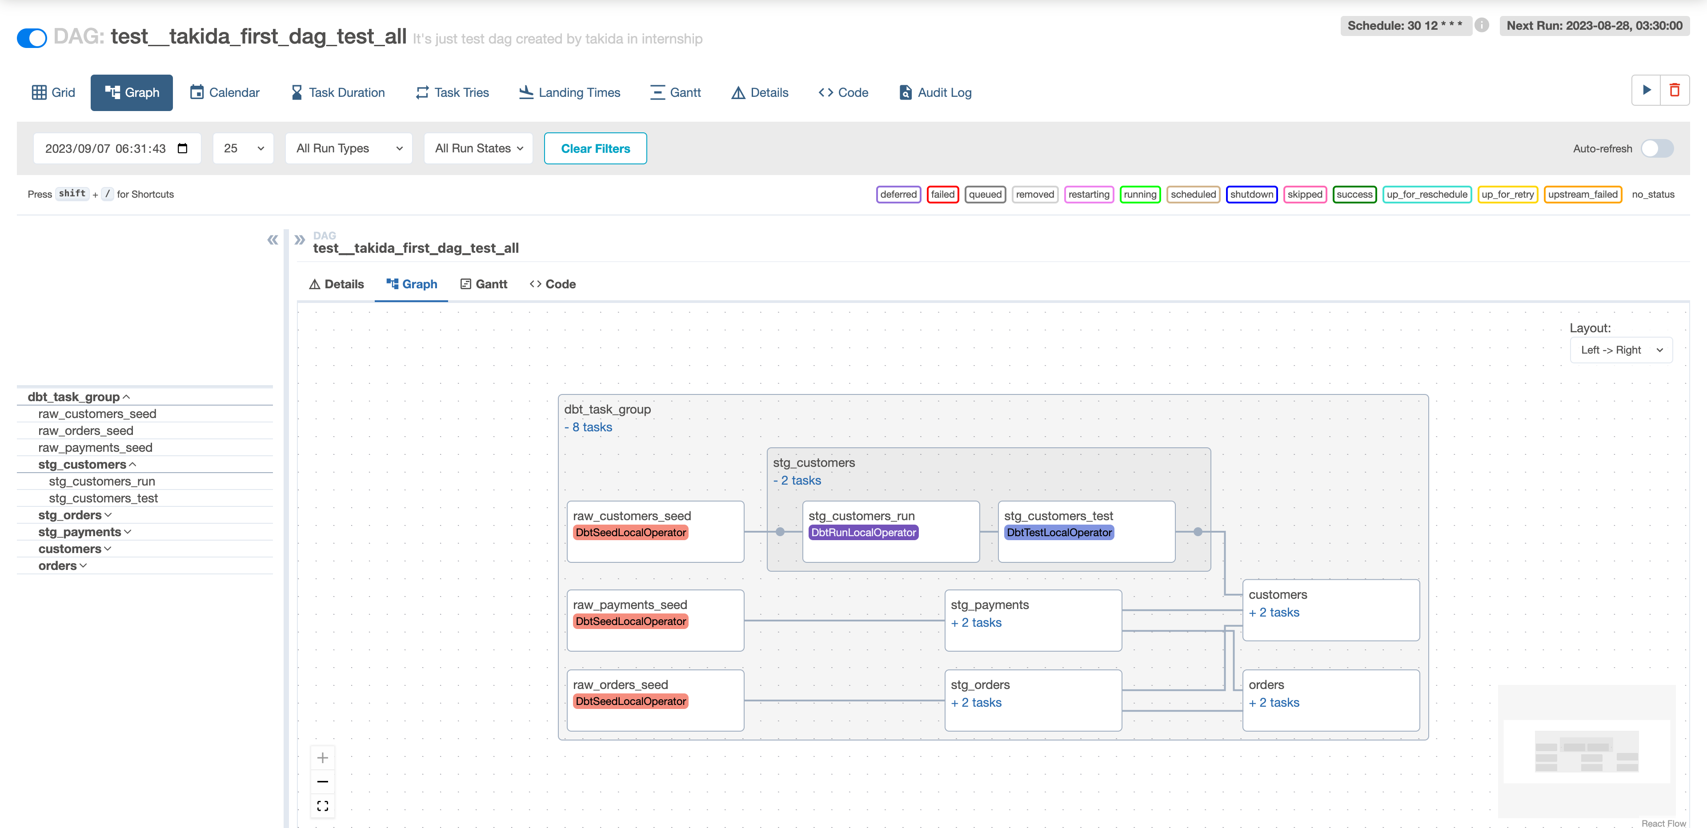Image resolution: width=1707 pixels, height=828 pixels.
Task: Click the schedule info icon
Action: pos(1483,26)
